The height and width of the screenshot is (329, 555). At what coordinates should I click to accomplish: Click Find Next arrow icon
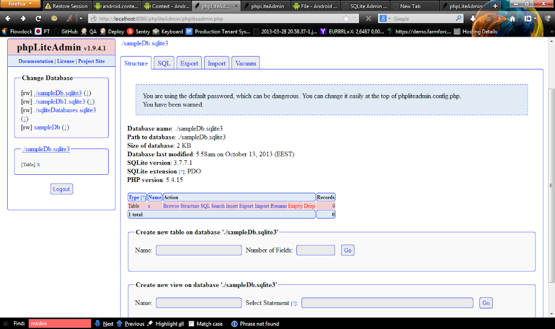click(x=98, y=323)
